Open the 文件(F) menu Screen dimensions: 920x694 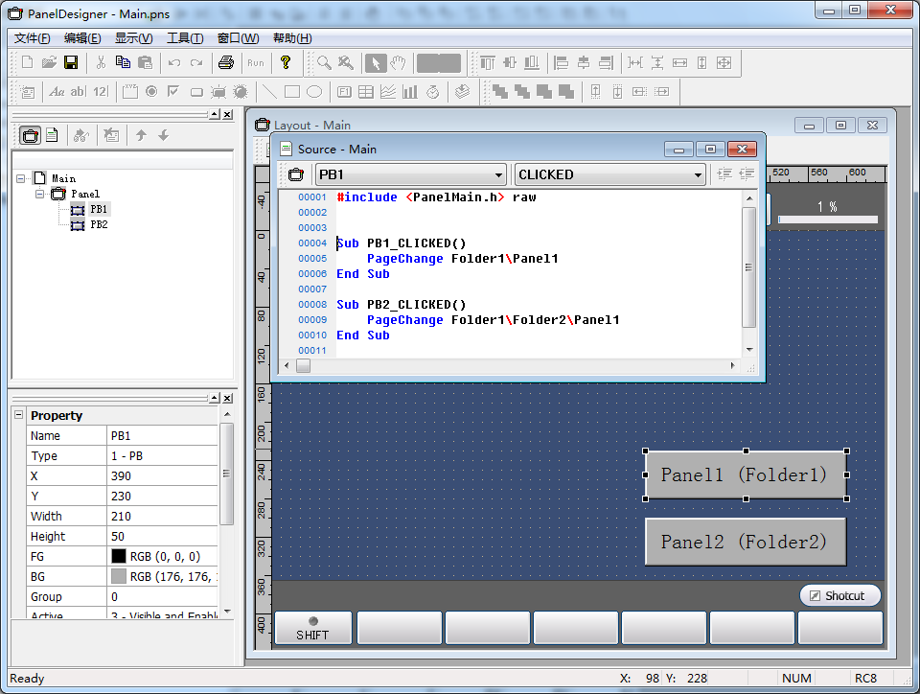coord(33,38)
